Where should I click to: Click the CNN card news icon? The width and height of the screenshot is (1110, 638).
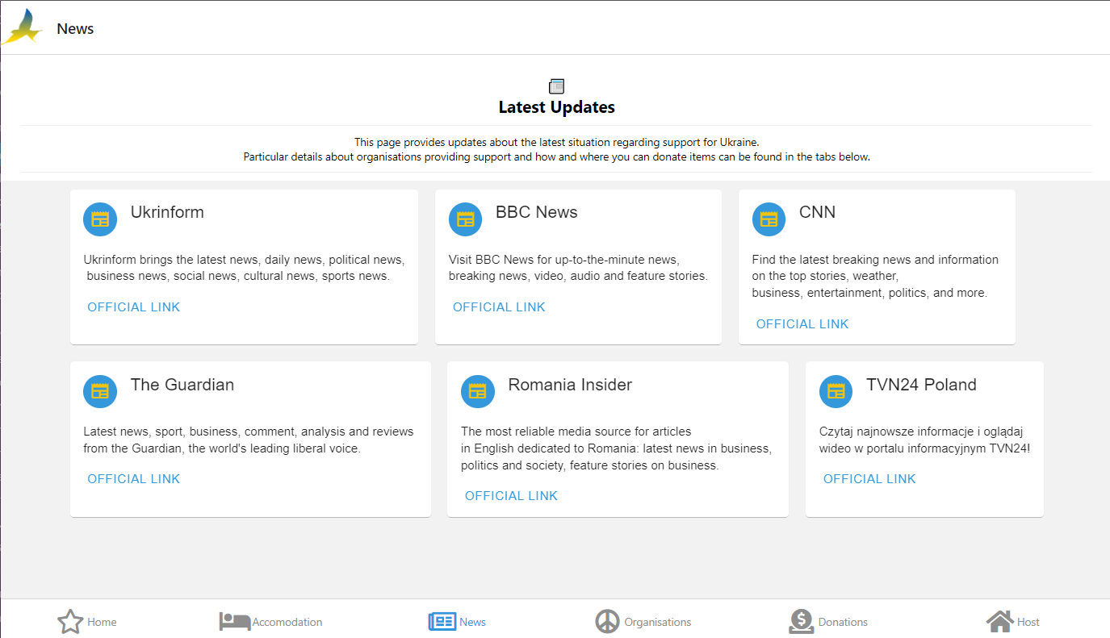coord(769,219)
